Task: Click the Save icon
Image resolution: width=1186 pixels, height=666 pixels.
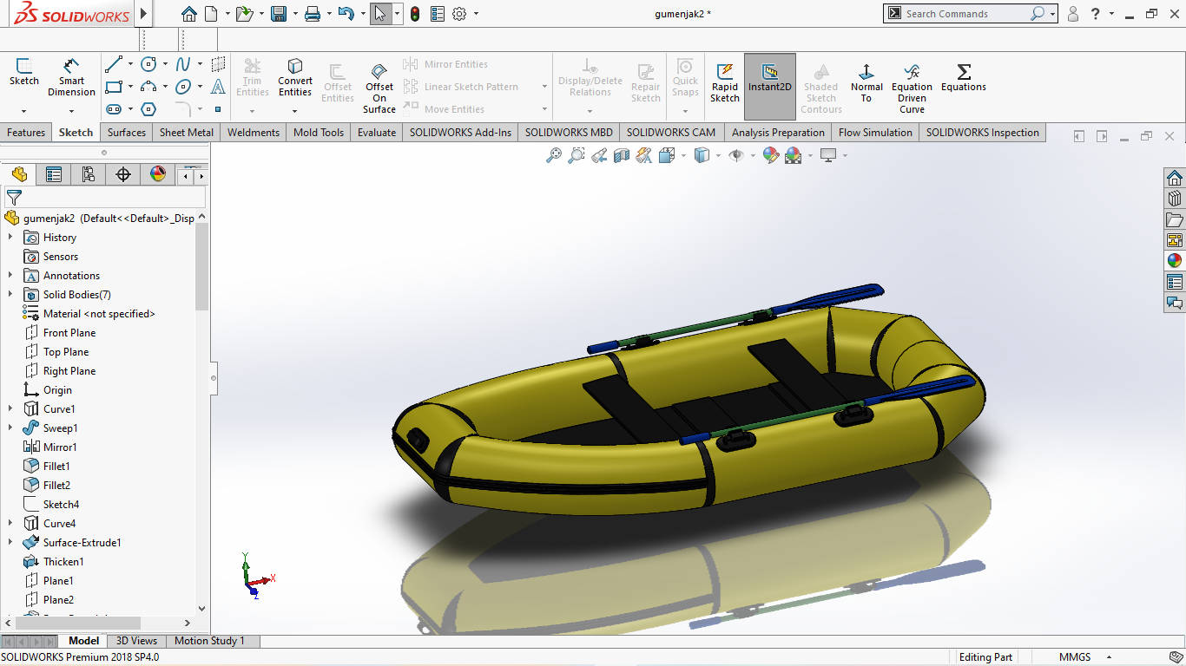Action: [x=279, y=14]
